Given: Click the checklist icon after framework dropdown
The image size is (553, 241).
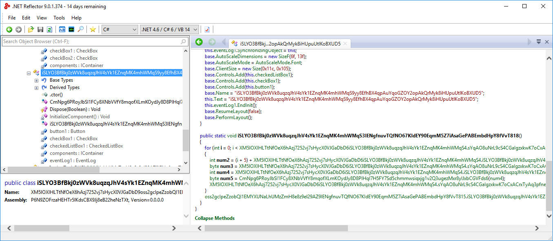Looking at the screenshot, I should tap(207, 29).
